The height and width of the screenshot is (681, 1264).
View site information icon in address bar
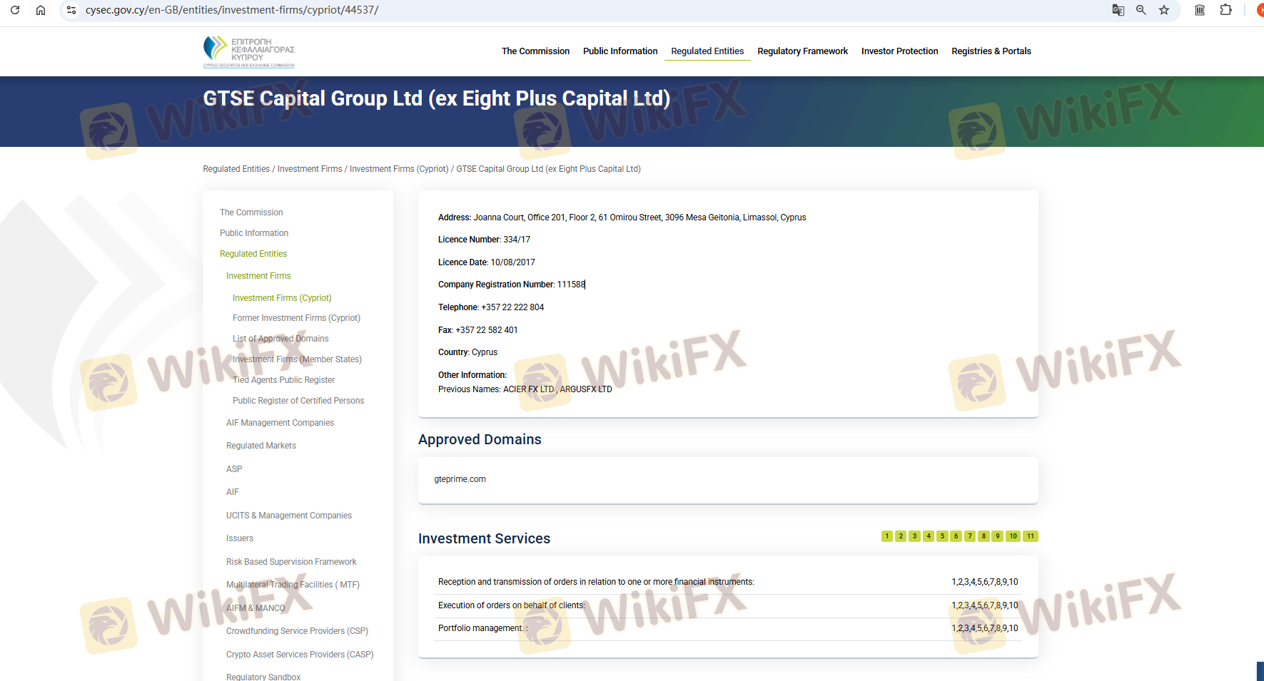71,10
